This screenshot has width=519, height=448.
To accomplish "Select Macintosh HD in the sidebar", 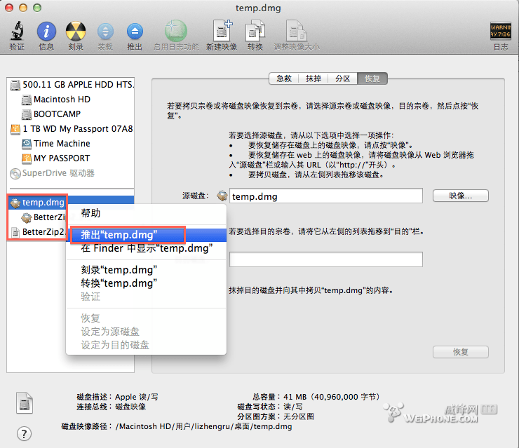I will tap(62, 100).
